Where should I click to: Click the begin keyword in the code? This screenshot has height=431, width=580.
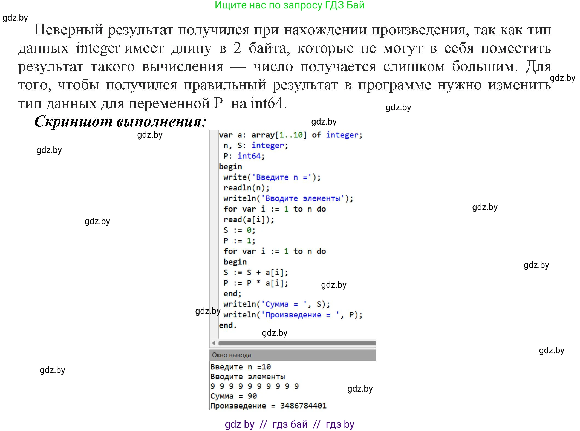coord(230,166)
